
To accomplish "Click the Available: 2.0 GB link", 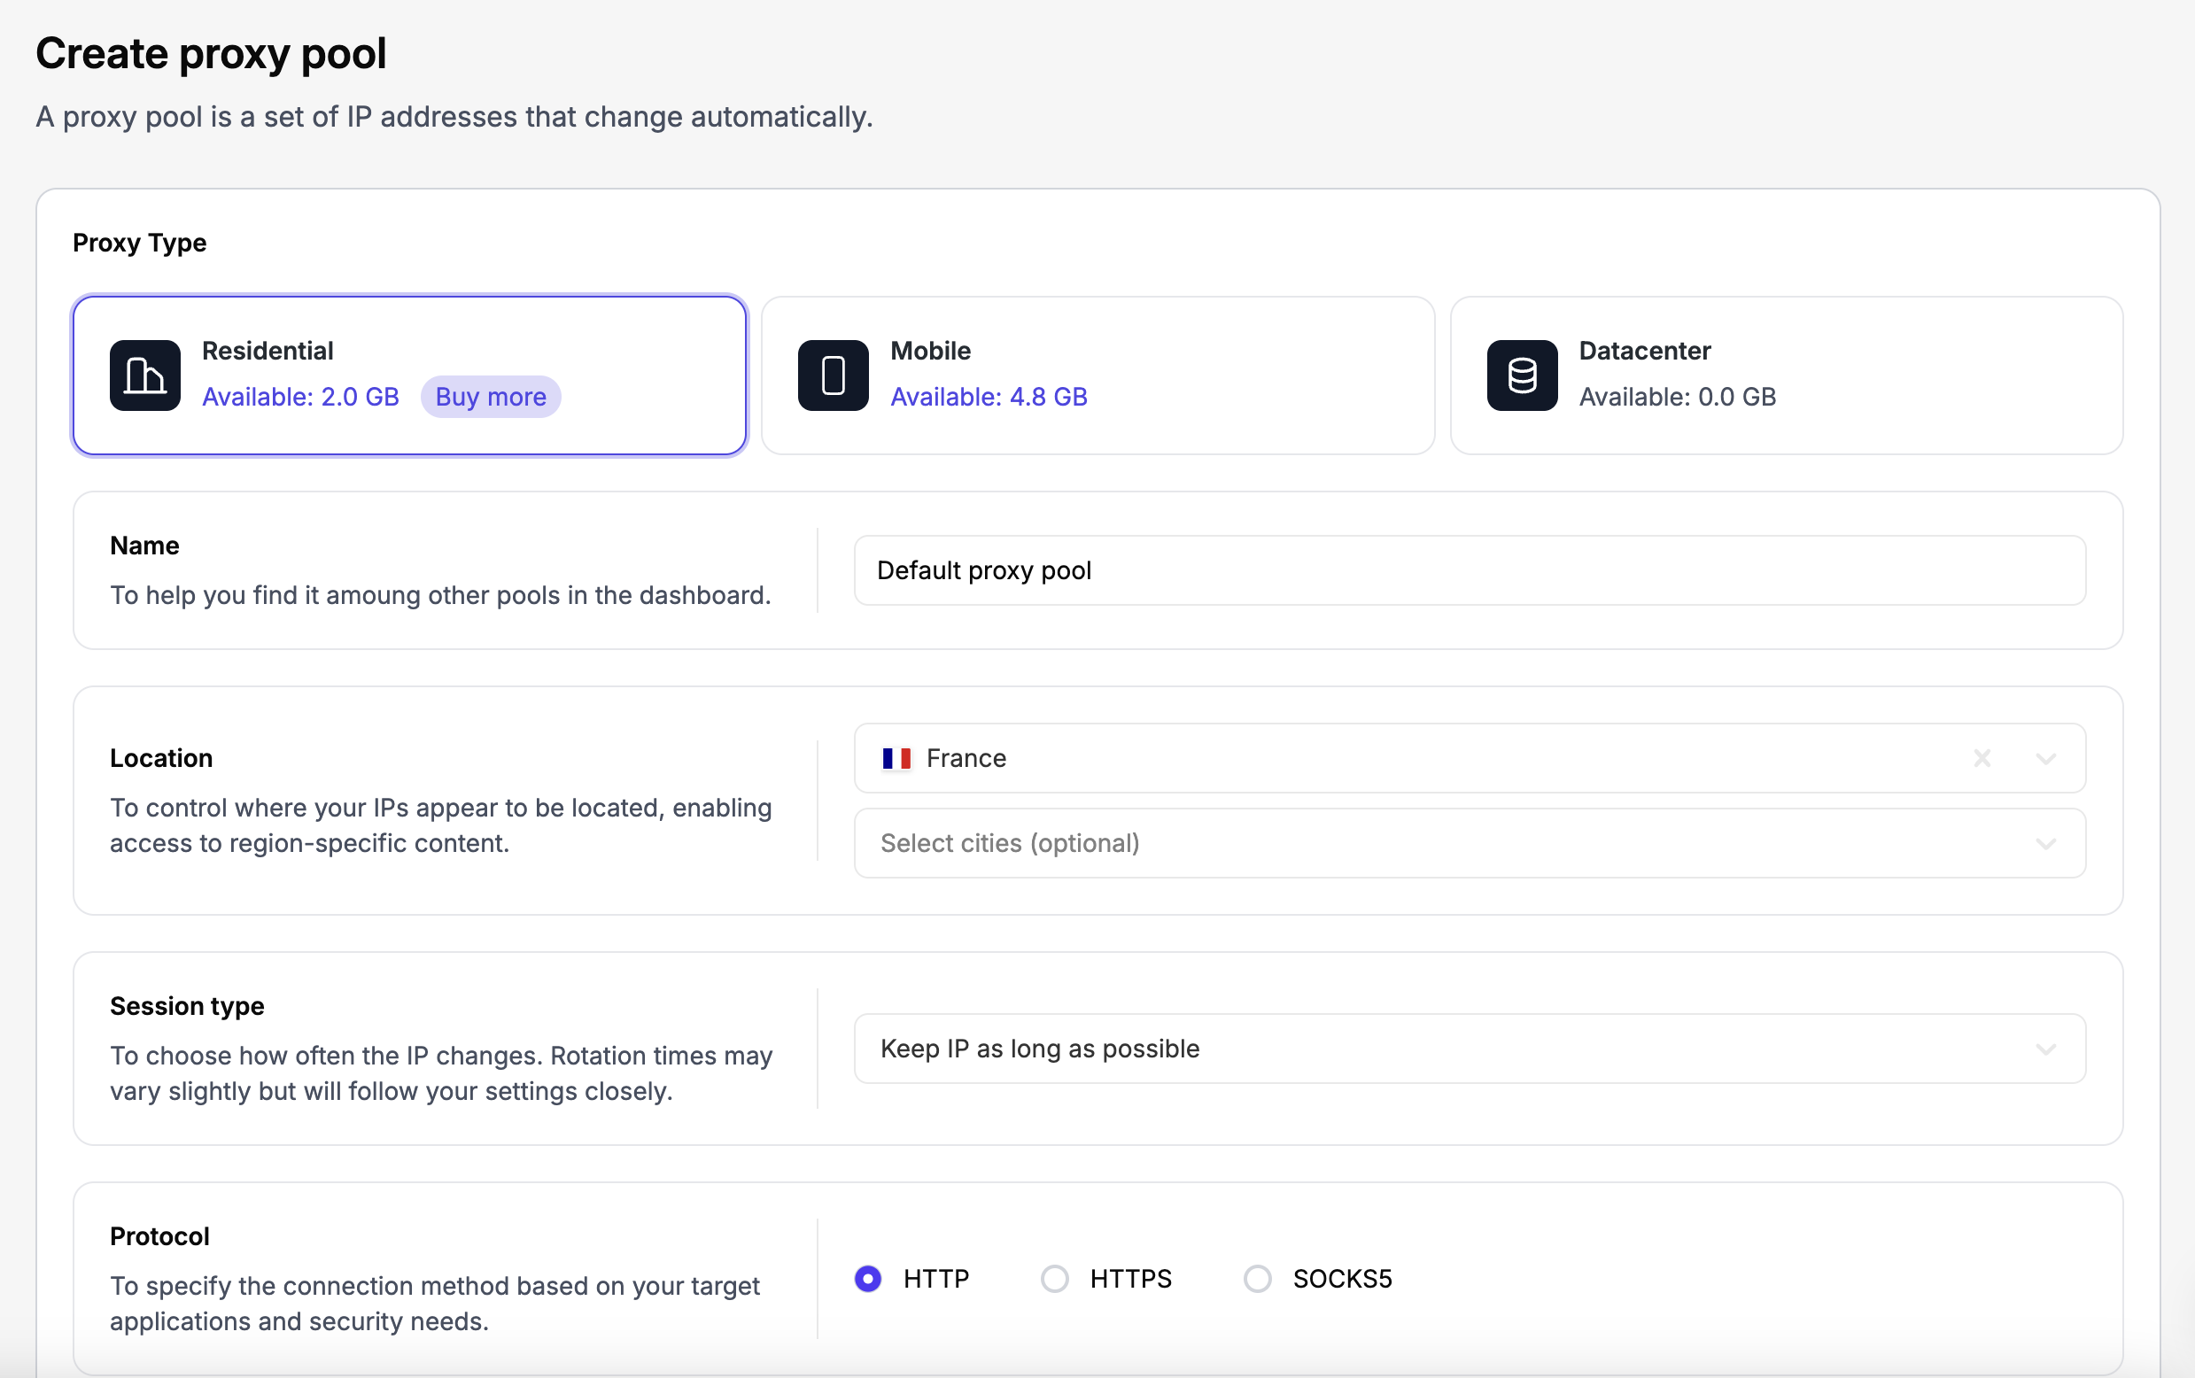I will pyautogui.click(x=300, y=398).
